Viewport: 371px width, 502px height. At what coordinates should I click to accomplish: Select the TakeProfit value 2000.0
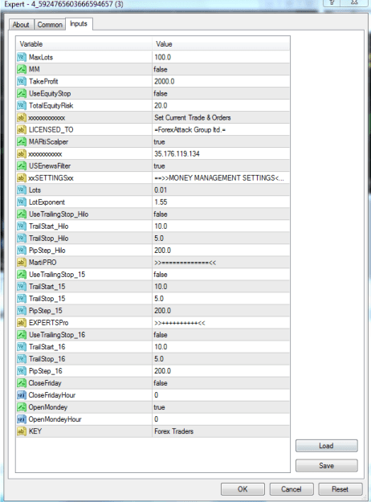(164, 81)
